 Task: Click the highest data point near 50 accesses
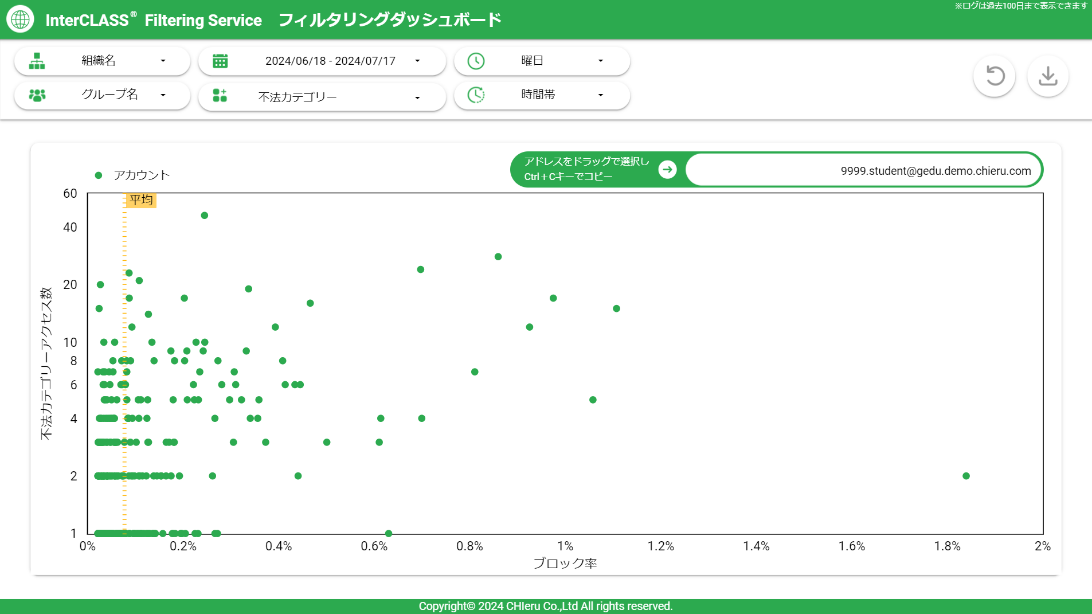(205, 216)
